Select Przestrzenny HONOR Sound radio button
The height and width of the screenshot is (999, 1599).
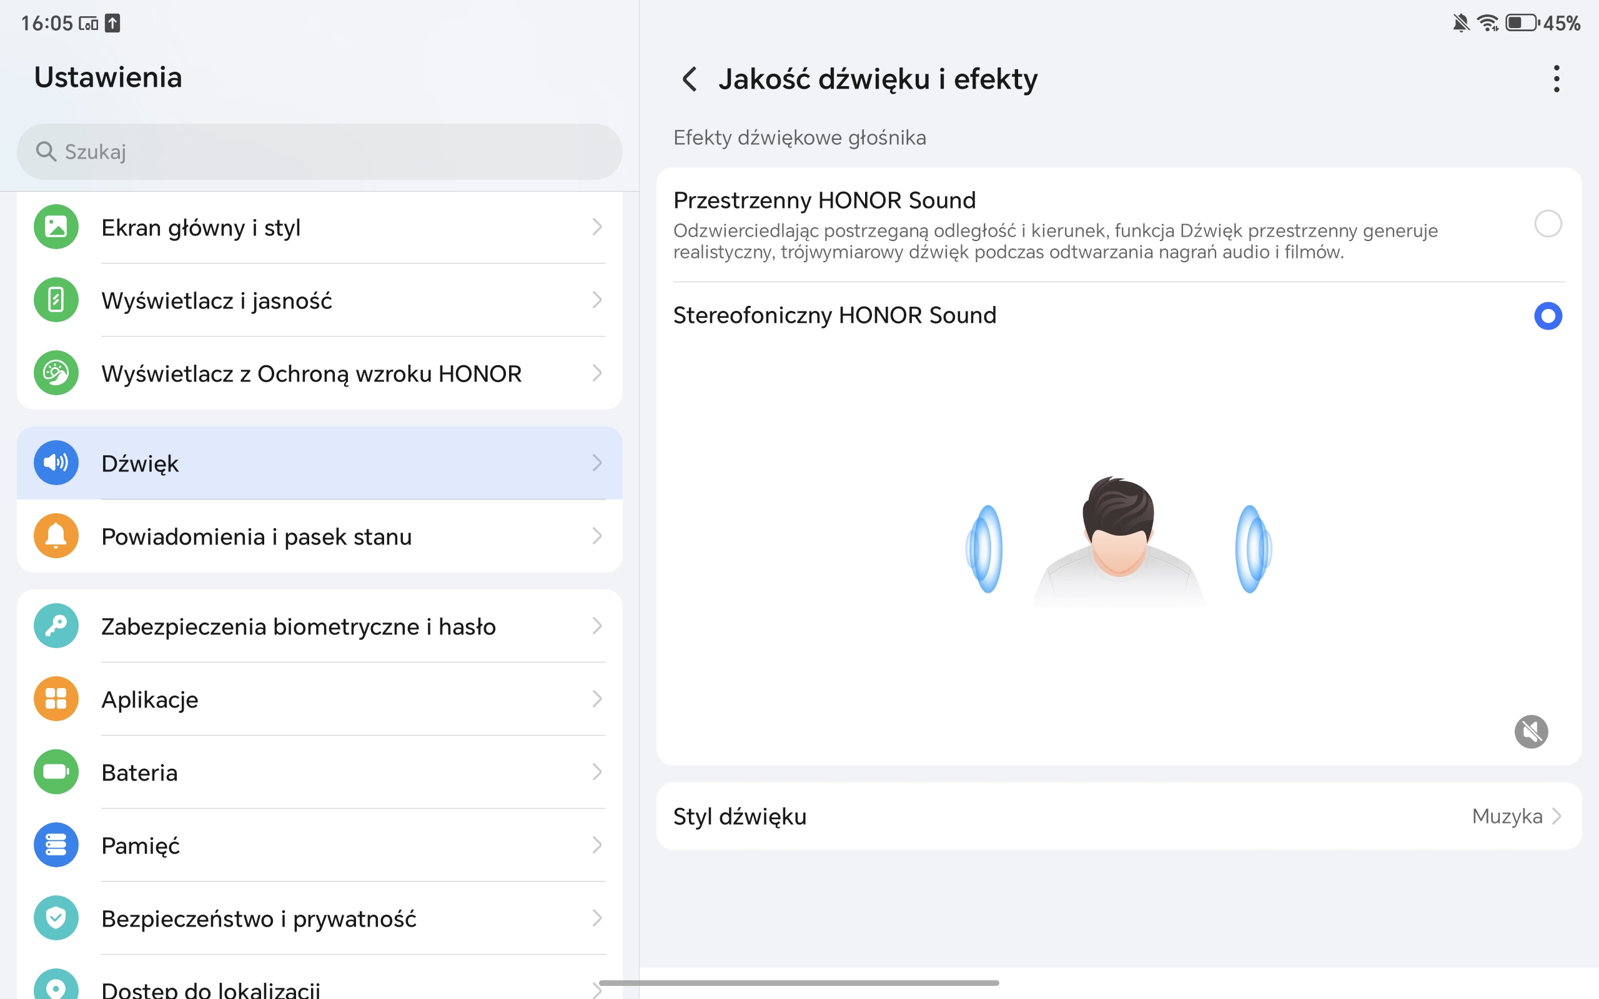(x=1547, y=224)
